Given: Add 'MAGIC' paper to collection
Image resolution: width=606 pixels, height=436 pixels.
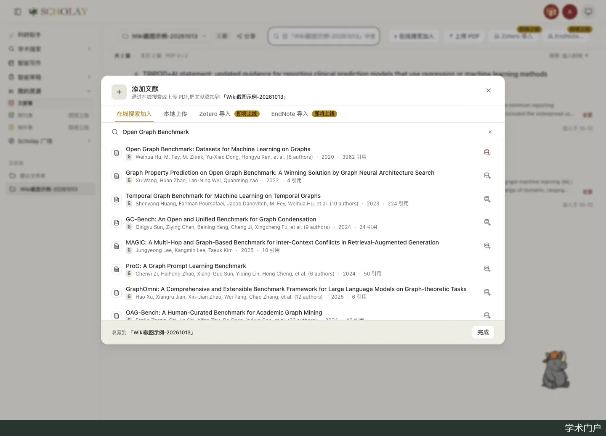Looking at the screenshot, I should click(487, 246).
